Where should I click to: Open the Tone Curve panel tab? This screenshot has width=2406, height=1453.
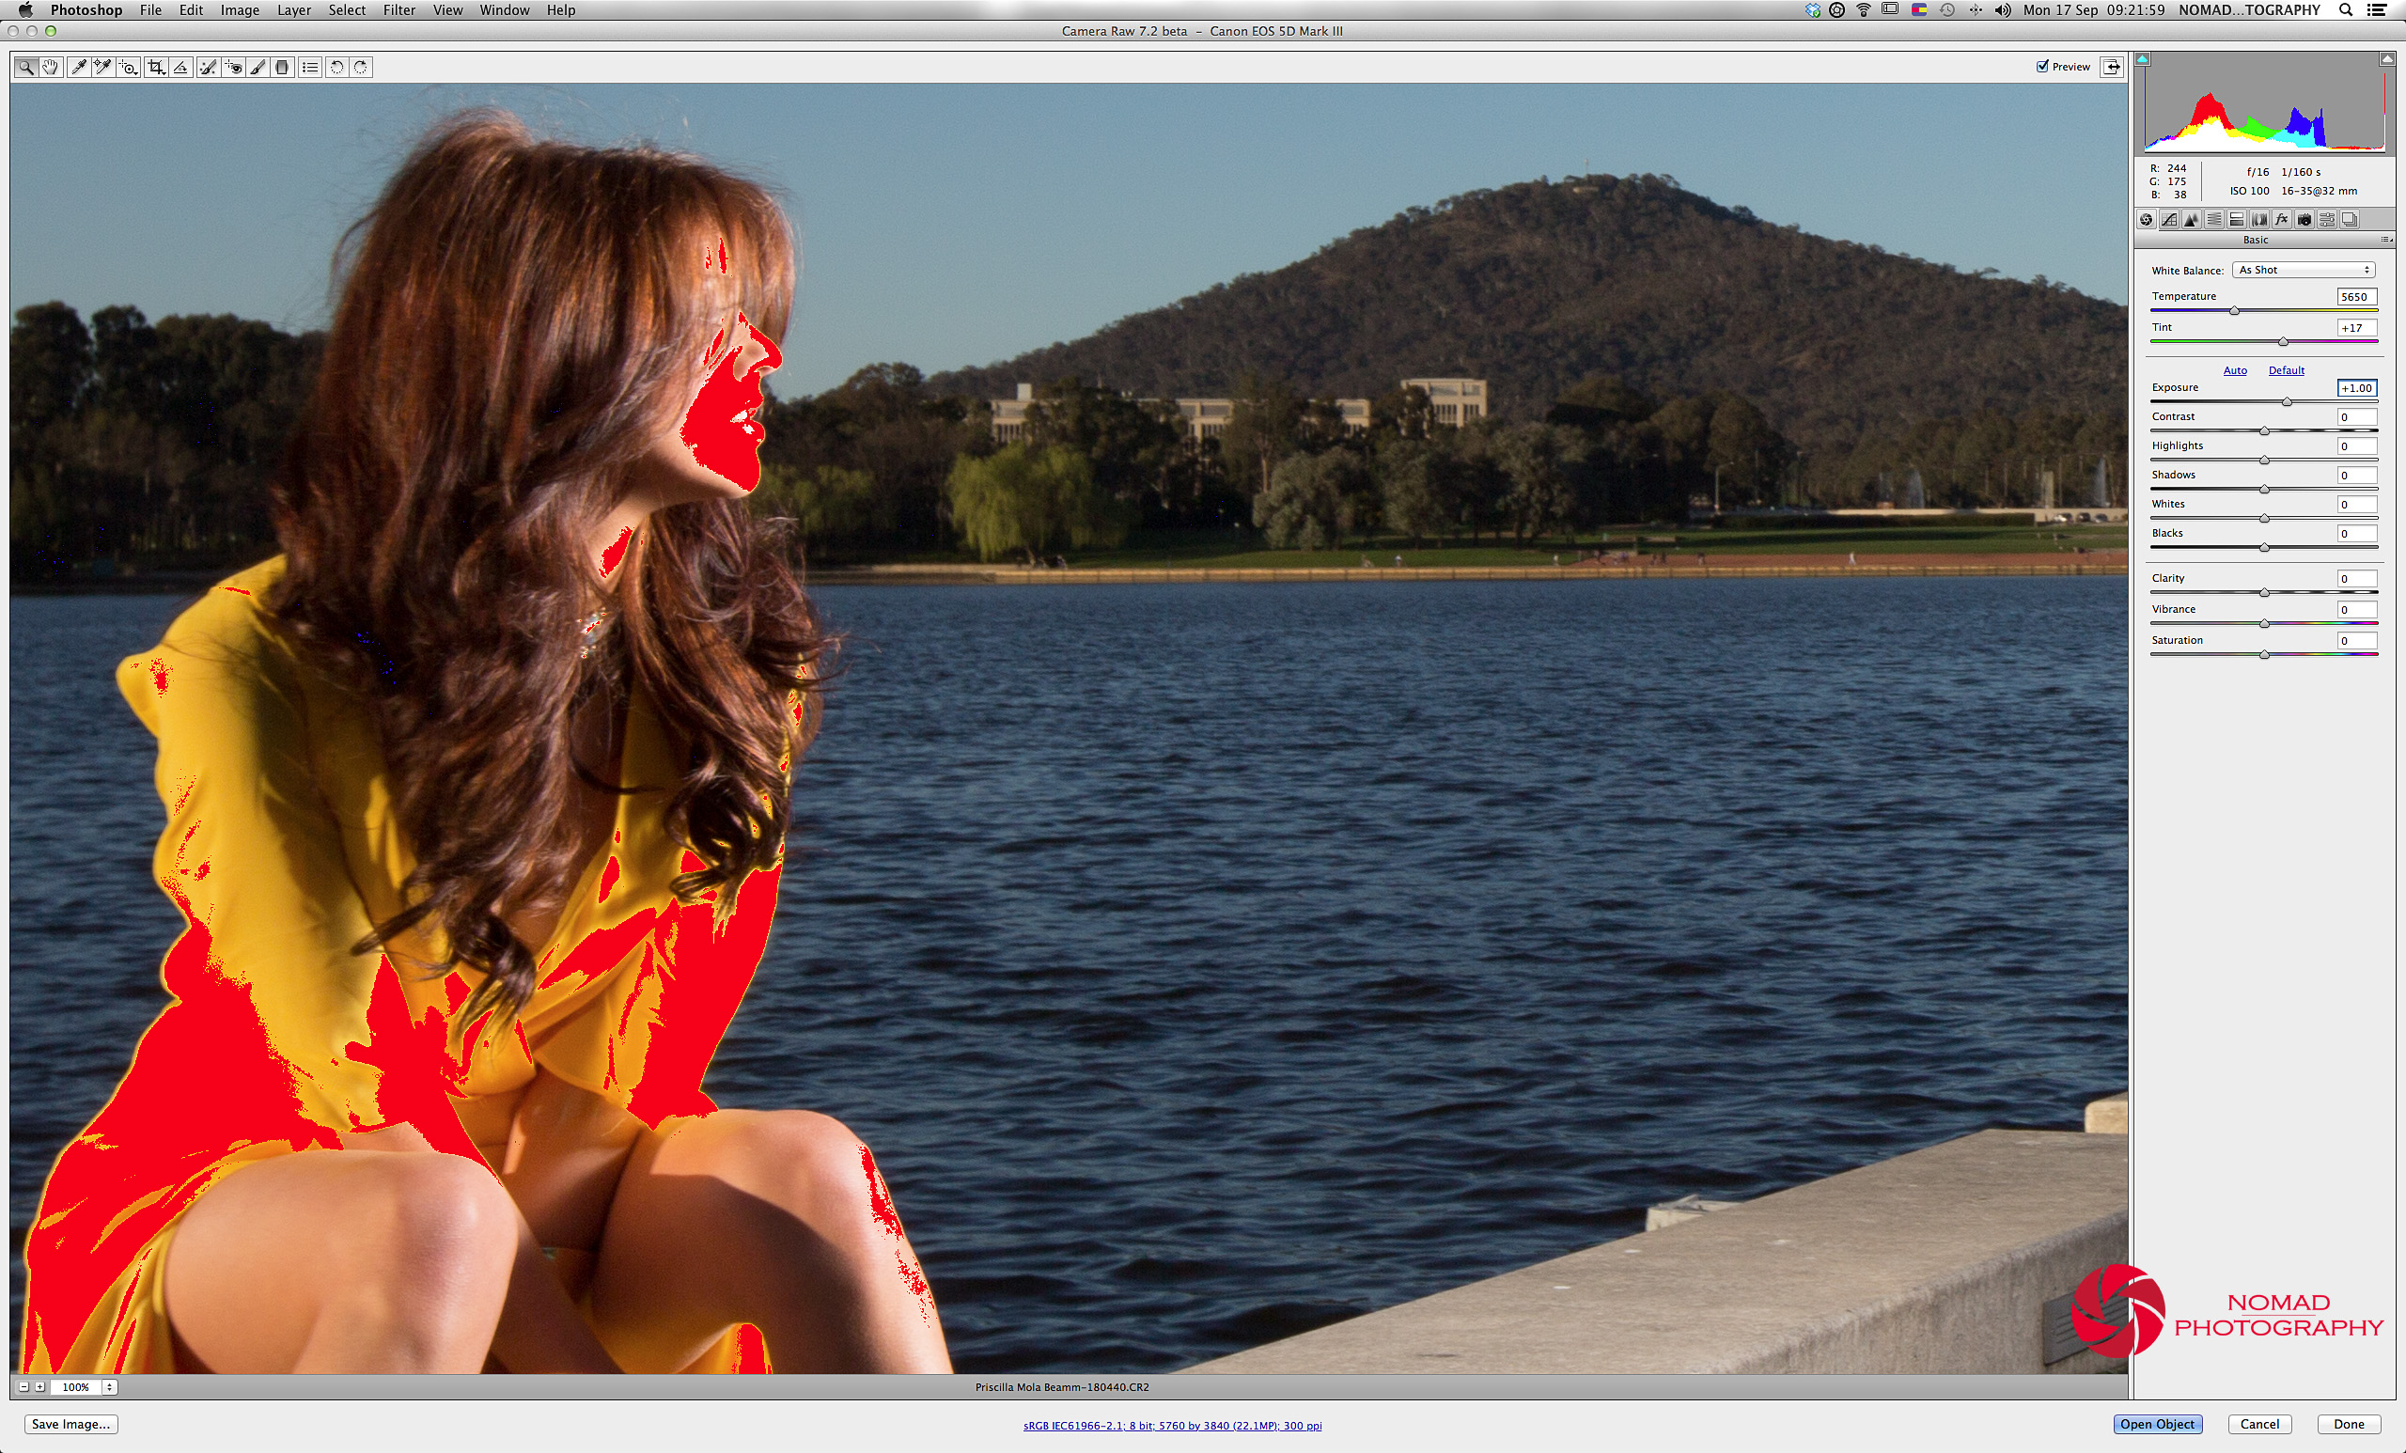point(2169,220)
